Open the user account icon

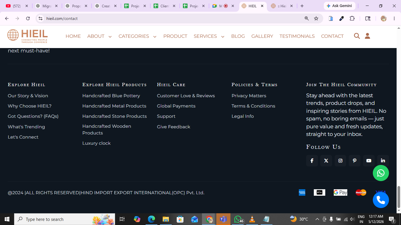(367, 36)
